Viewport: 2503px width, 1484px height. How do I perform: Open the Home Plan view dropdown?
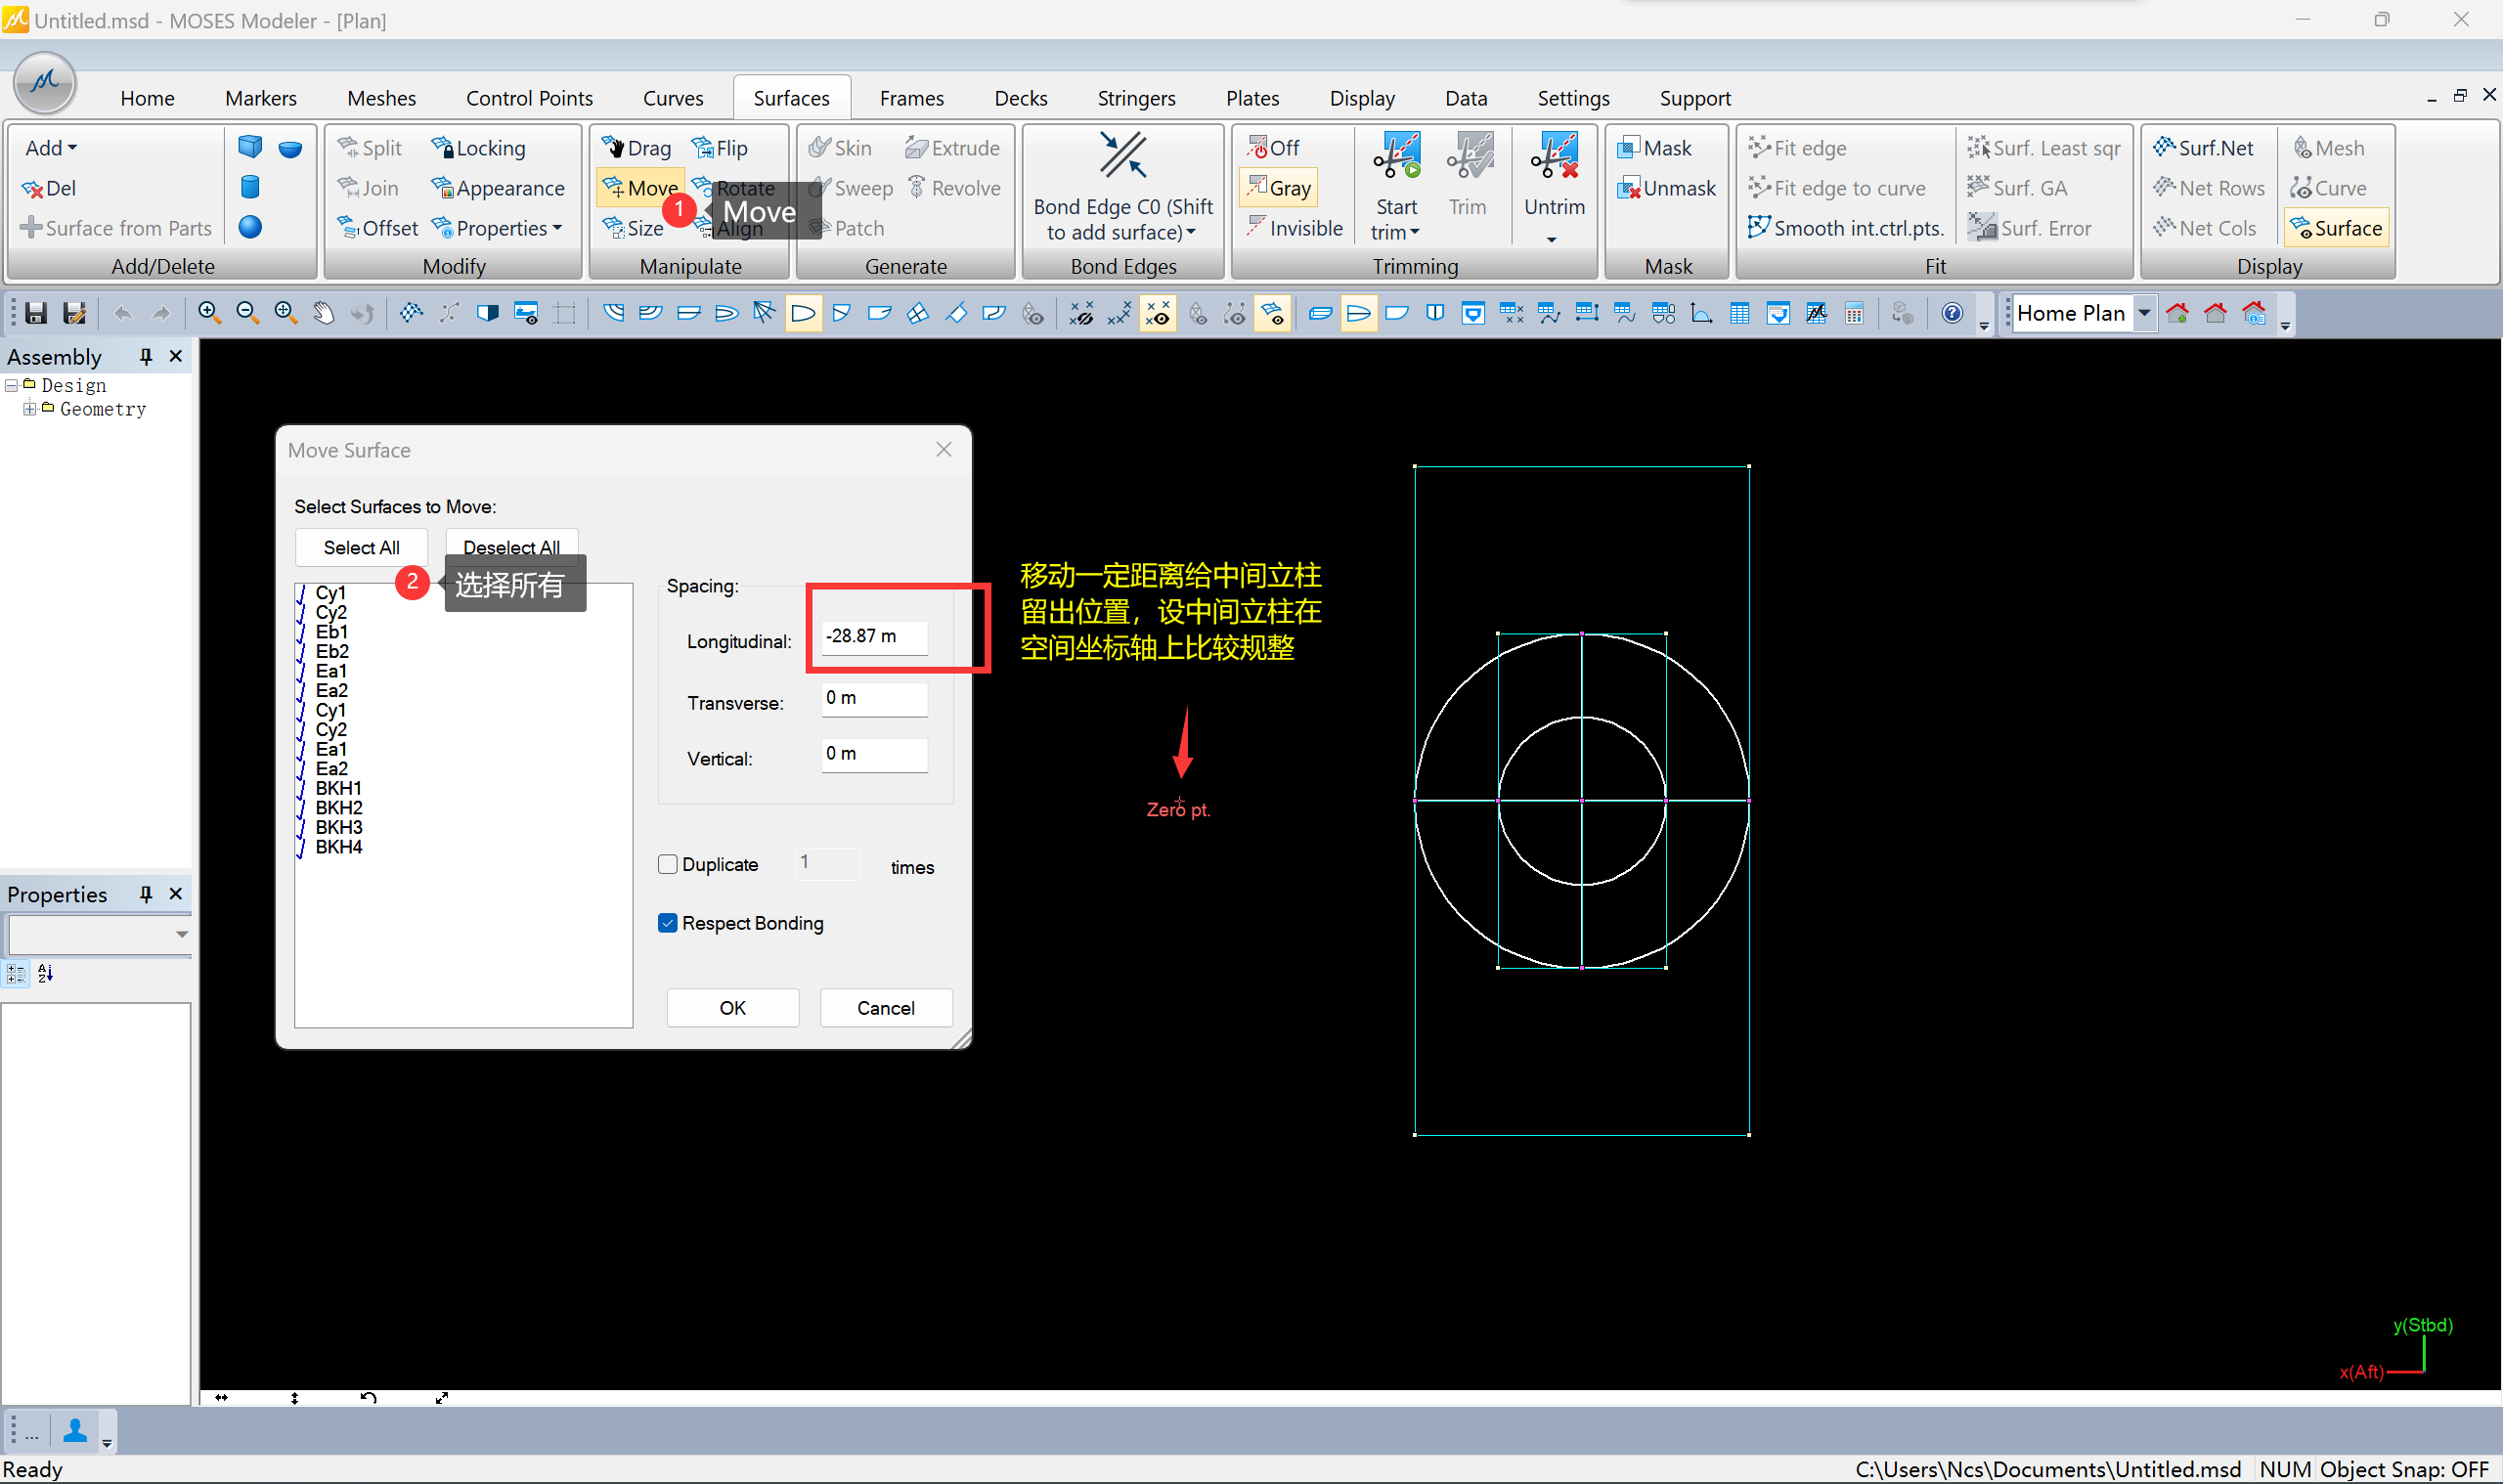(2144, 314)
